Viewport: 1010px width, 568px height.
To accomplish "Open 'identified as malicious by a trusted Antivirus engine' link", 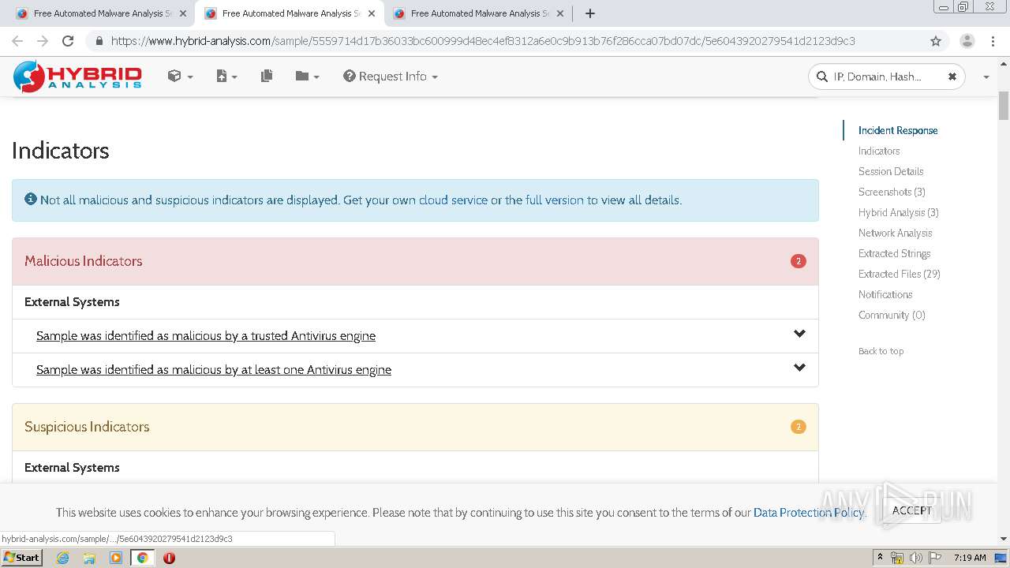I will tap(206, 336).
